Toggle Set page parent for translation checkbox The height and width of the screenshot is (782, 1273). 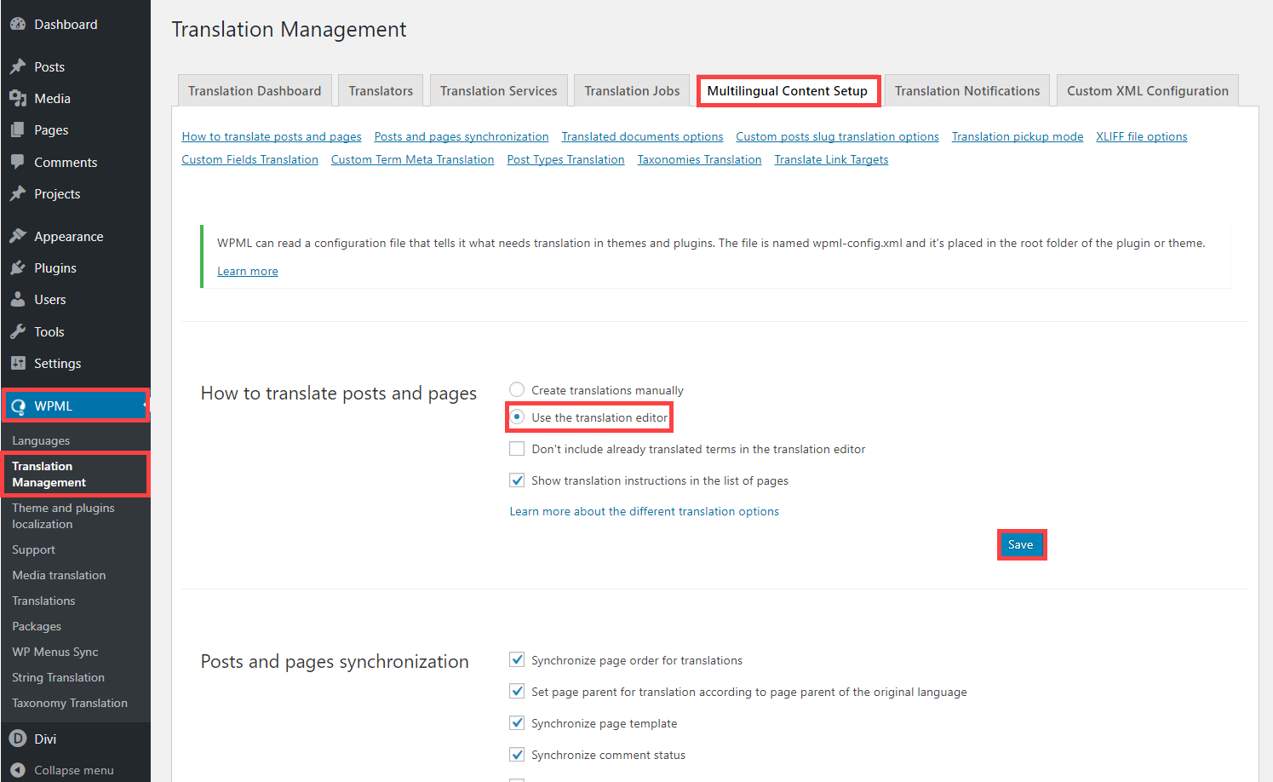point(517,692)
